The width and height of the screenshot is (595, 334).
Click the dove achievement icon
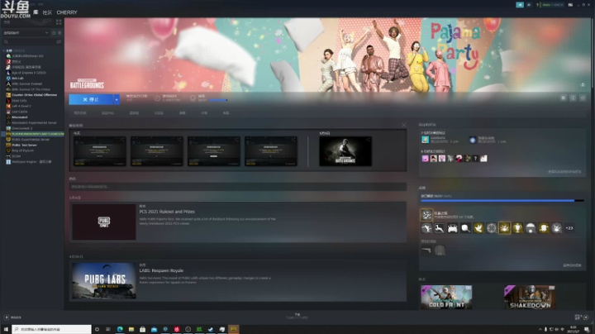click(478, 227)
